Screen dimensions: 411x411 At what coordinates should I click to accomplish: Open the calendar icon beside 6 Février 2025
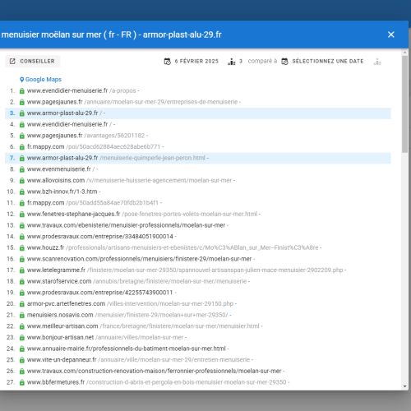pos(167,62)
